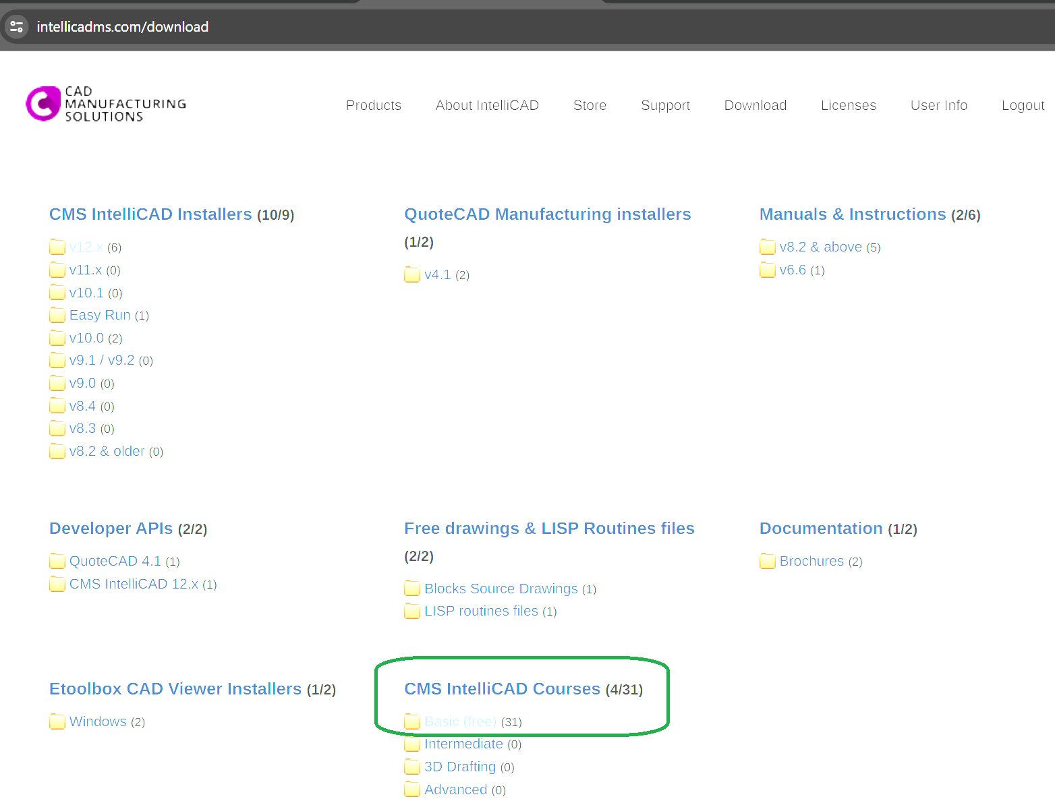
Task: Click the v8.3 folder icon
Action: click(x=57, y=429)
